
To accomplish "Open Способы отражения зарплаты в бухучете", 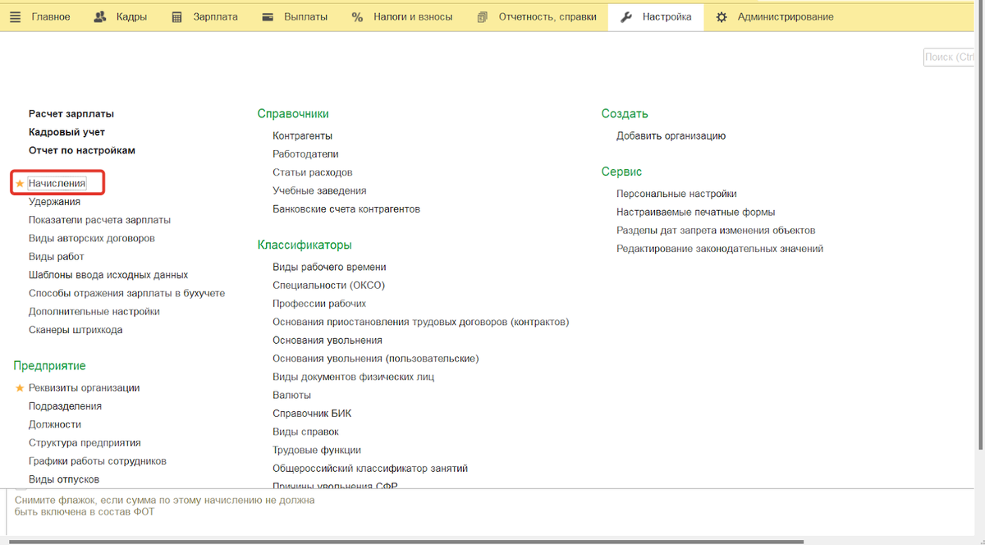I will point(126,293).
